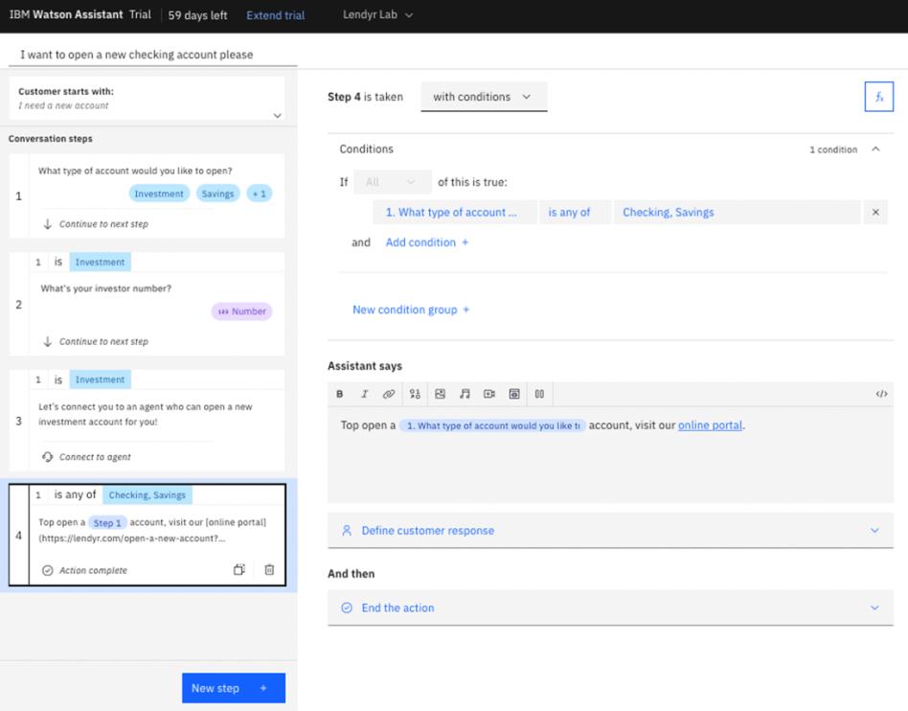Click the Extend trial link

click(275, 15)
